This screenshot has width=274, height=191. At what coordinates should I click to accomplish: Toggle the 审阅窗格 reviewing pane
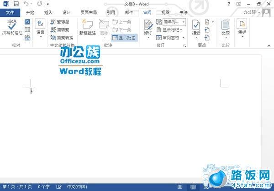coord(168,38)
